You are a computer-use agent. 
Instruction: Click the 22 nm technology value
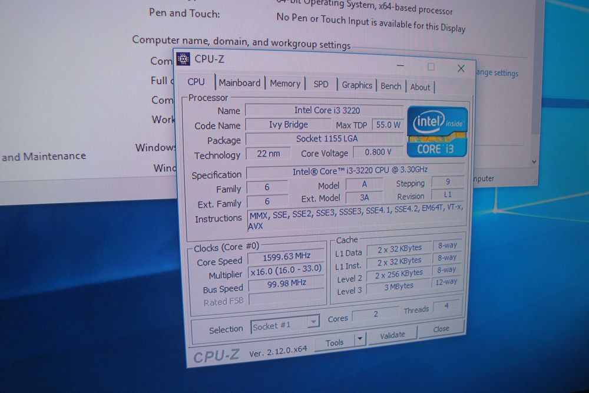[268, 153]
